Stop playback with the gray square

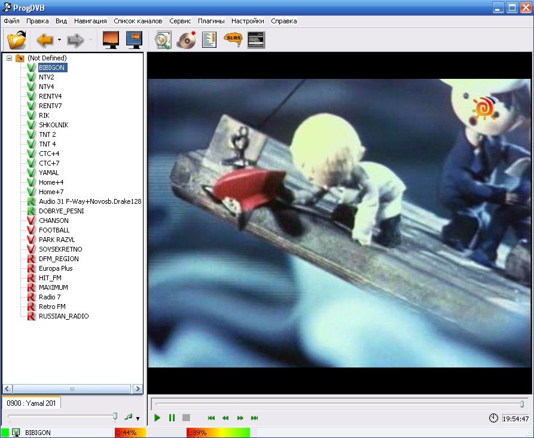pyautogui.click(x=186, y=418)
